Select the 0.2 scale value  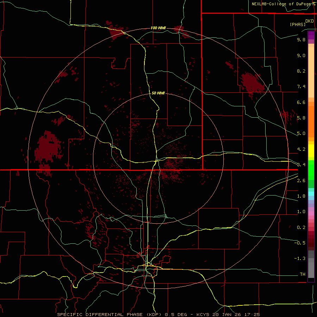tap(301, 228)
